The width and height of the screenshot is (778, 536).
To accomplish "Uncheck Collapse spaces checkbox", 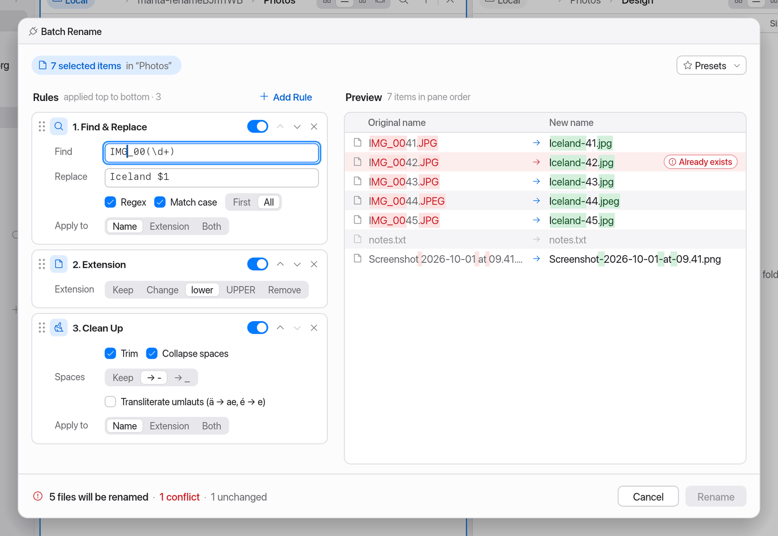I will coord(152,353).
